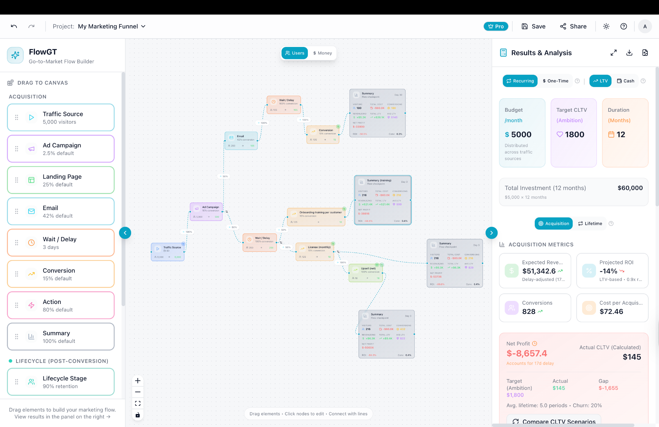Toggle canvas lock icon
659x427 pixels.
click(x=138, y=415)
